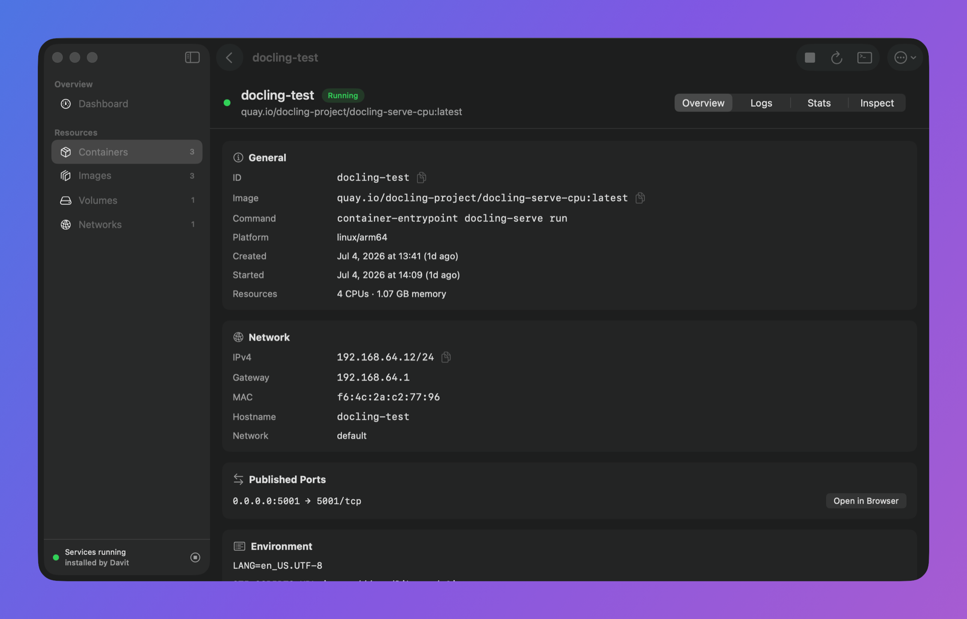Click the Command value container-entrypoint docling-serve run
Image resolution: width=967 pixels, height=619 pixels.
point(452,218)
